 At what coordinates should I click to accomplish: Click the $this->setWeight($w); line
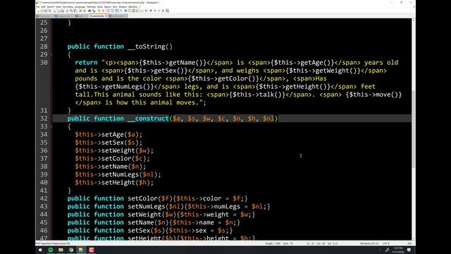pos(114,150)
